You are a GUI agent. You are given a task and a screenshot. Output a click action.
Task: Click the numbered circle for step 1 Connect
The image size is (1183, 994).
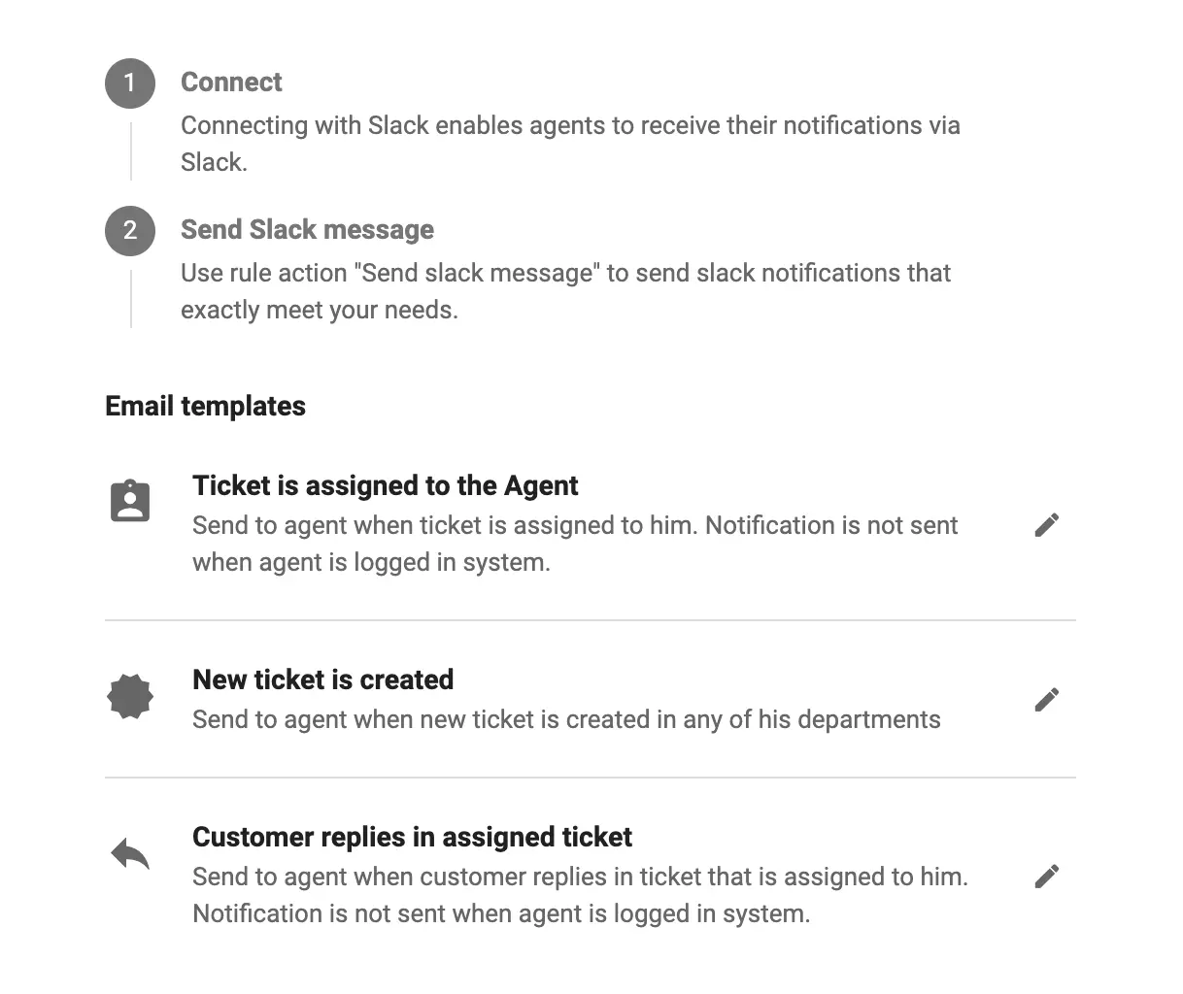pyautogui.click(x=129, y=83)
